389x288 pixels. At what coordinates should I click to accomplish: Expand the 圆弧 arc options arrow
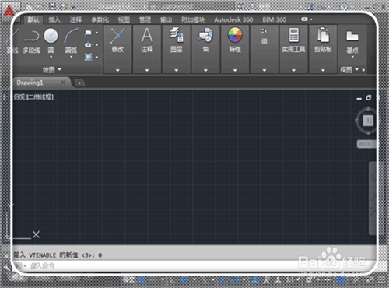[x=71, y=57]
